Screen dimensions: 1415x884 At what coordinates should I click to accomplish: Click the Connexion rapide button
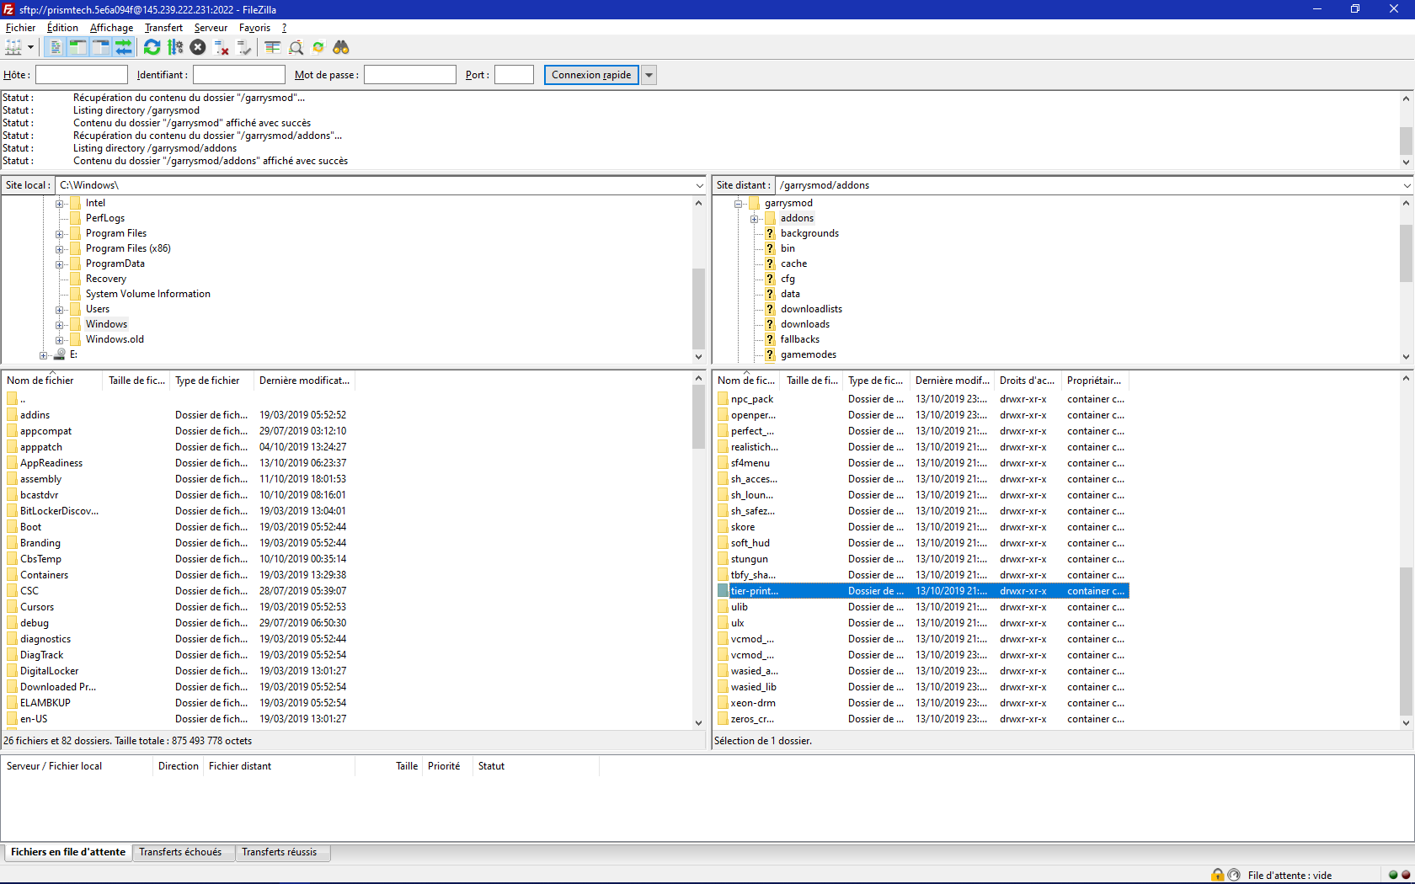click(x=591, y=75)
